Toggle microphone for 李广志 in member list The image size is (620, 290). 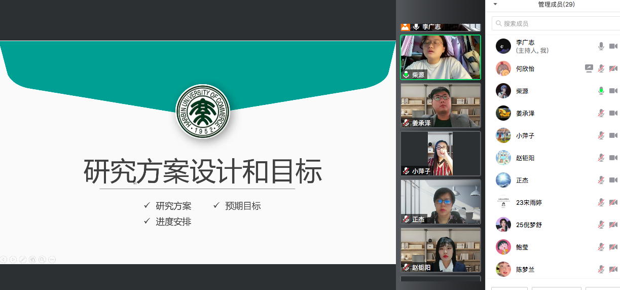(601, 46)
